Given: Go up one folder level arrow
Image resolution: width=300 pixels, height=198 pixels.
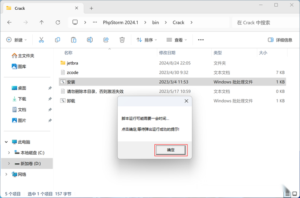Looking at the screenshot, I should coord(41,23).
